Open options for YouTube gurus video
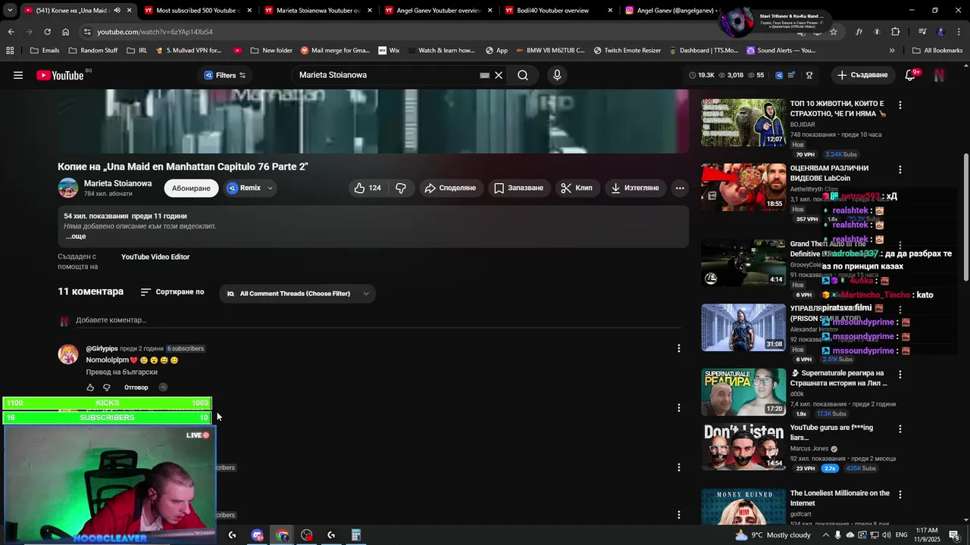Image resolution: width=970 pixels, height=545 pixels. [x=900, y=429]
